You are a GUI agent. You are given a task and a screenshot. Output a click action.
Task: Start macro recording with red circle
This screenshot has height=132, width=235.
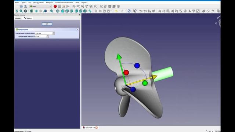pos(55,6)
